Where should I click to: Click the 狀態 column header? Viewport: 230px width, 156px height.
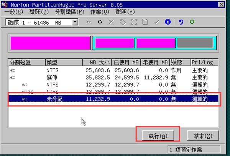180,63
